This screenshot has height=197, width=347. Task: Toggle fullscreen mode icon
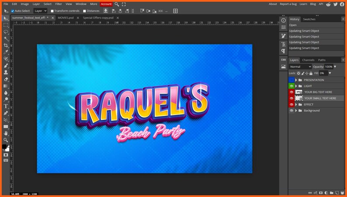click(124, 4)
